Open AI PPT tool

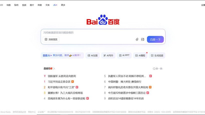pyautogui.click(x=124, y=55)
